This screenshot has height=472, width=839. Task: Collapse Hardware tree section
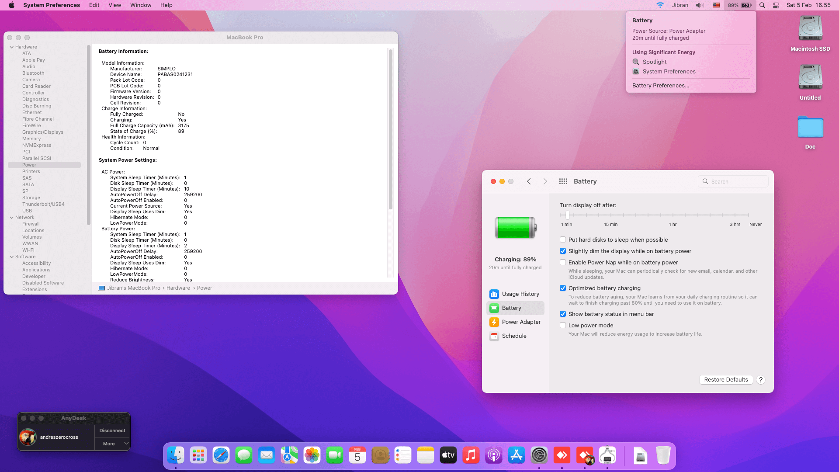coord(12,47)
